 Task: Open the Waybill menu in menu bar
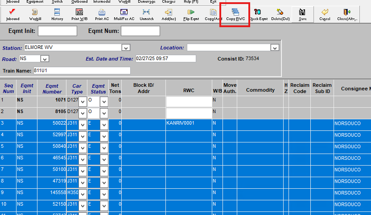point(124,2)
